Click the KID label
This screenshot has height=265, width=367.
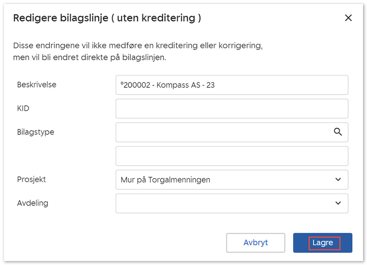pyautogui.click(x=23, y=108)
